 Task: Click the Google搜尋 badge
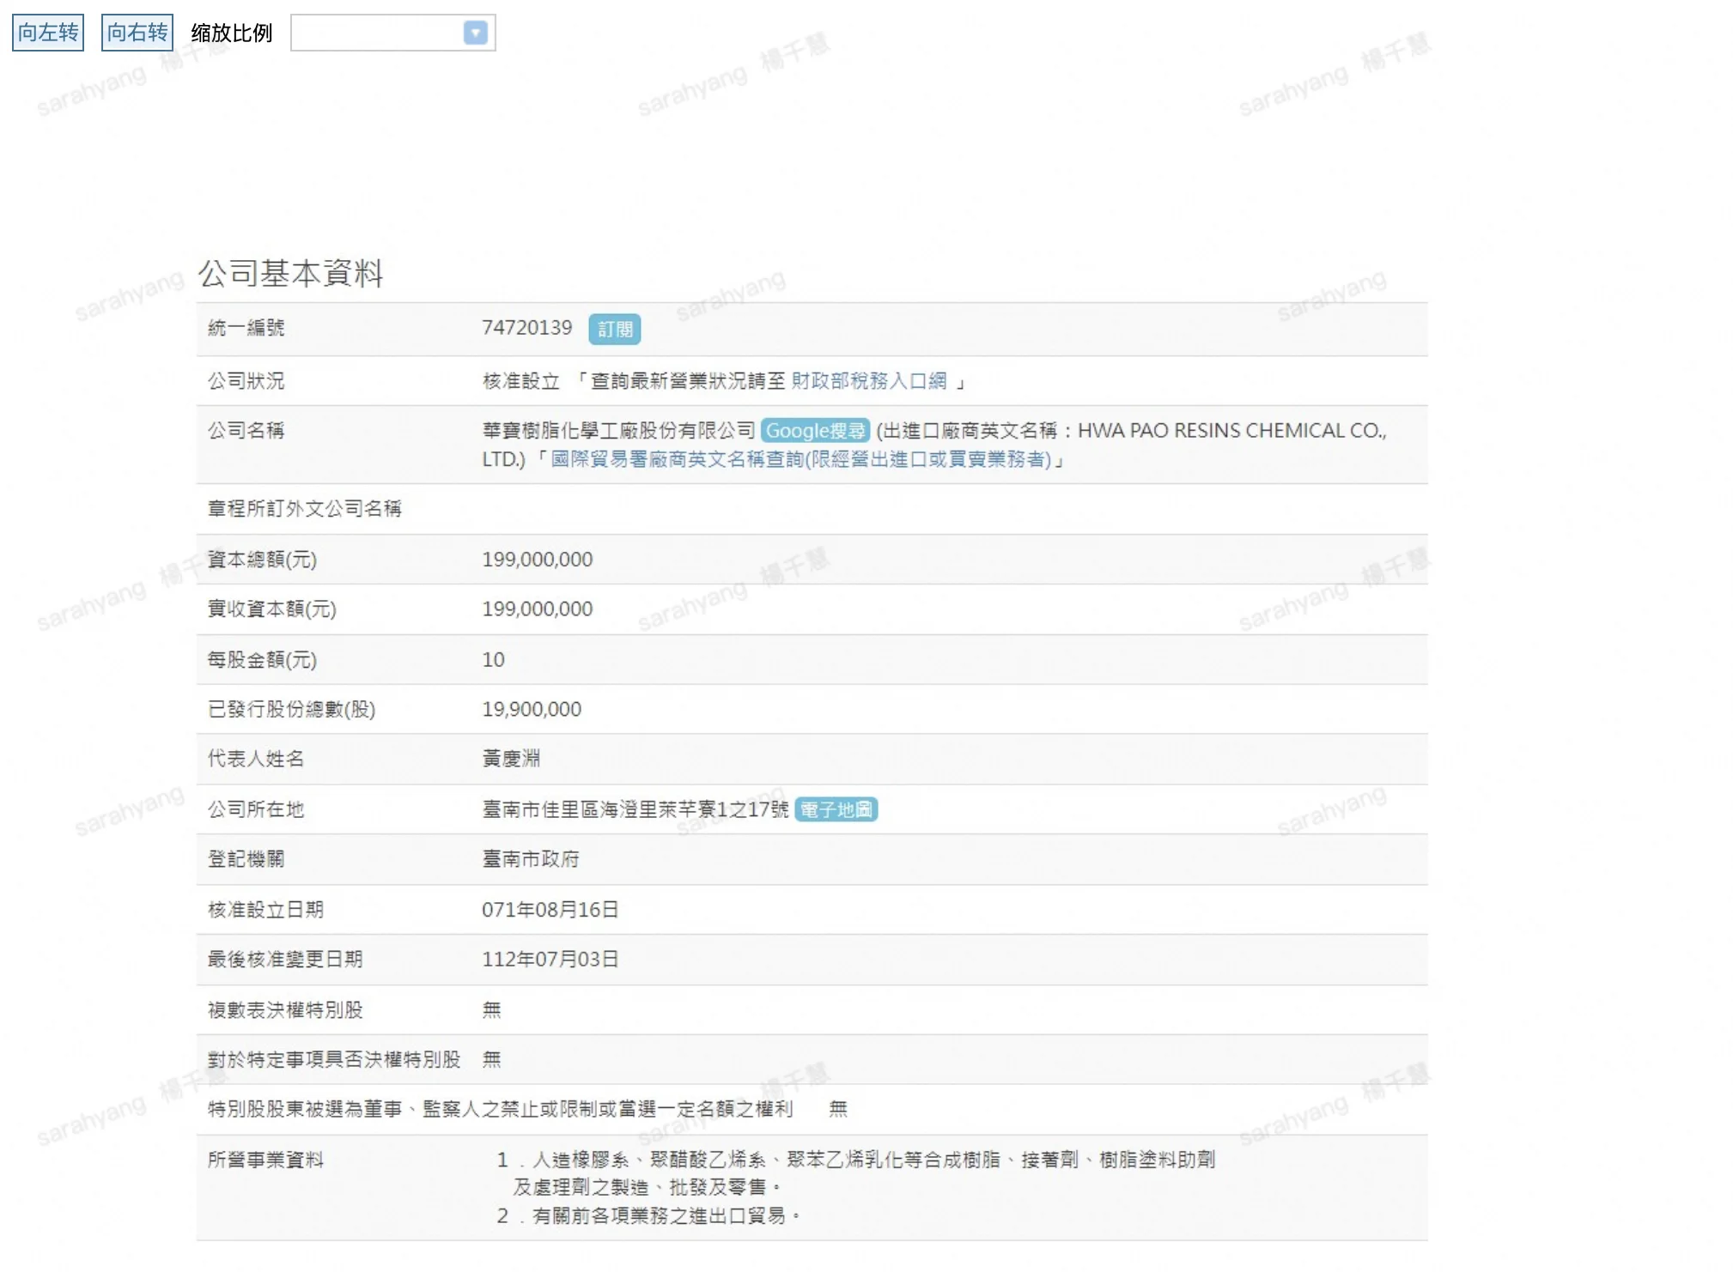pyautogui.click(x=815, y=431)
